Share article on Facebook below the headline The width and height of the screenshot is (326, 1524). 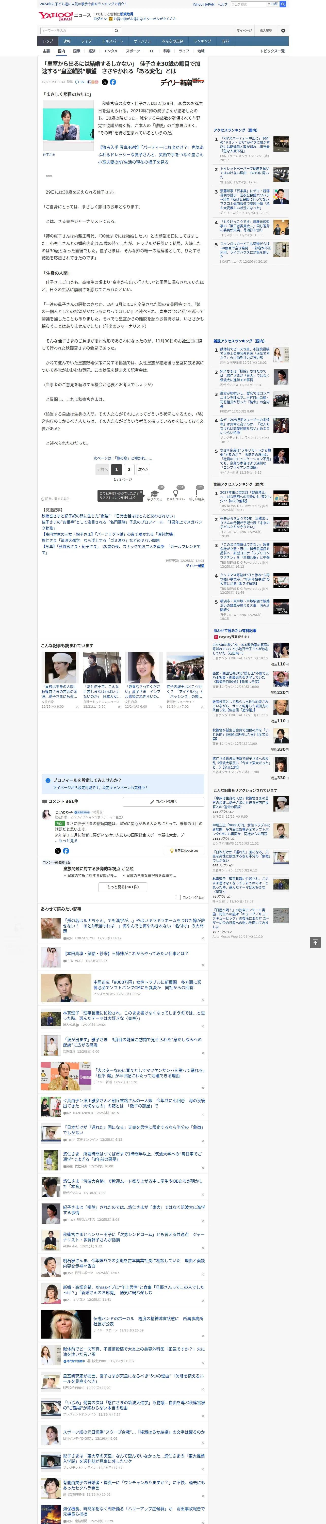click(x=113, y=82)
